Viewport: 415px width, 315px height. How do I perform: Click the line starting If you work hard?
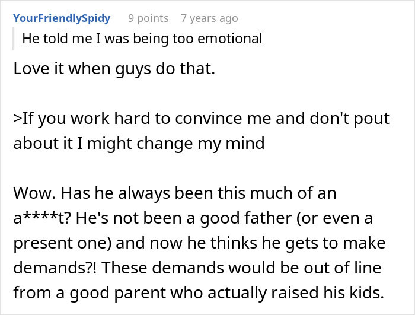[x=202, y=119]
